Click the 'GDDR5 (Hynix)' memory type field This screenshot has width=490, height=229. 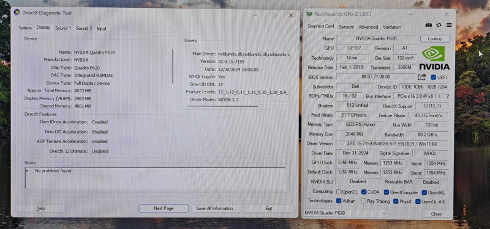click(360, 125)
